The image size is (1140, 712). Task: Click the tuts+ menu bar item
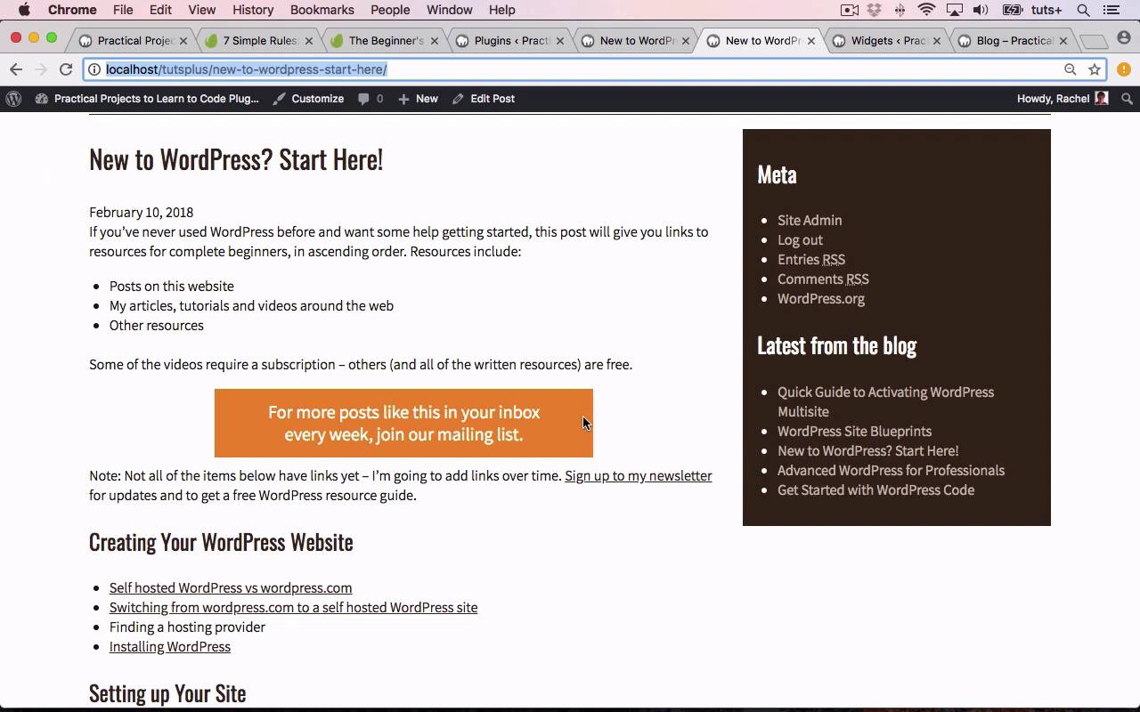(1047, 10)
